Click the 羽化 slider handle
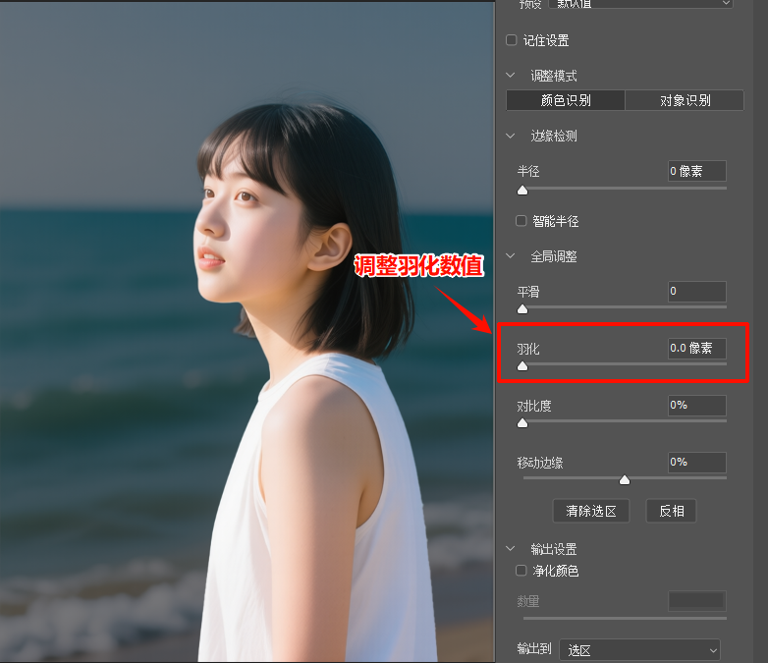 pos(522,366)
